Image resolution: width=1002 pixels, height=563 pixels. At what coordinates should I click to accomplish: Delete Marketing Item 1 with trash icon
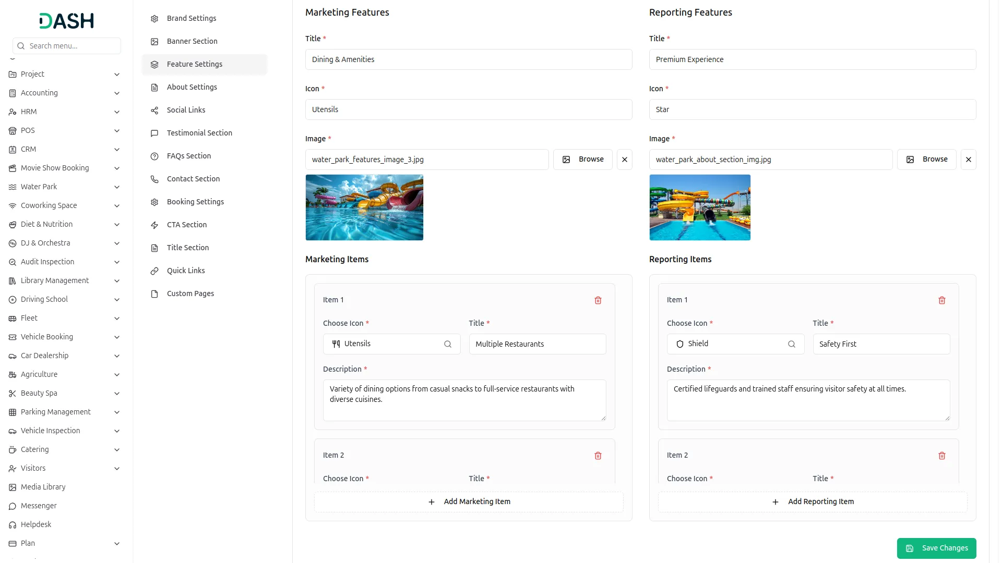598,300
